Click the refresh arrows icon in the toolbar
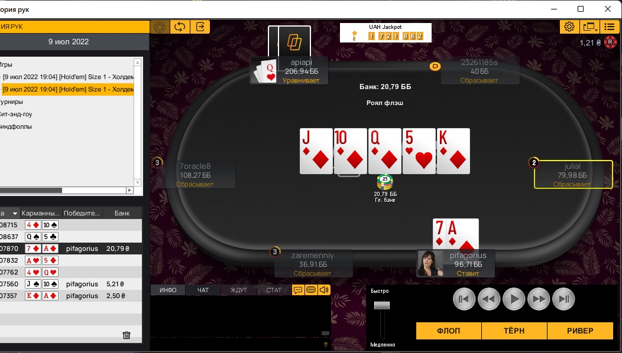Screen dimensions: 622x353 (180, 27)
